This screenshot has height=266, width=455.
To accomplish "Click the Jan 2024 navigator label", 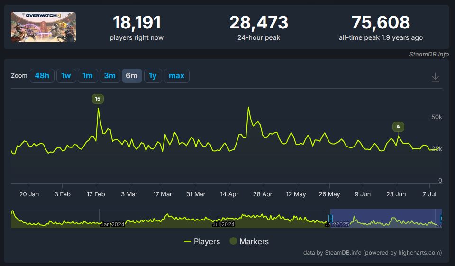I will tap(113, 224).
